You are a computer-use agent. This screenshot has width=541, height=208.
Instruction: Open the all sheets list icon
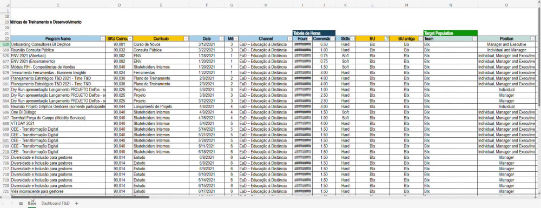tap(21, 204)
